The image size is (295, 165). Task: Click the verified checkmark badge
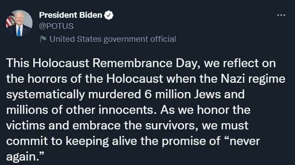(109, 15)
